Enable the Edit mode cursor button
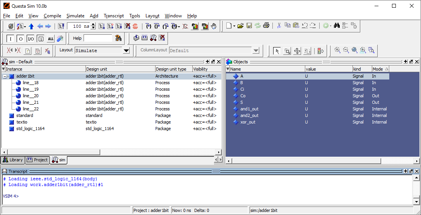421x215 pixels. (x=307, y=51)
